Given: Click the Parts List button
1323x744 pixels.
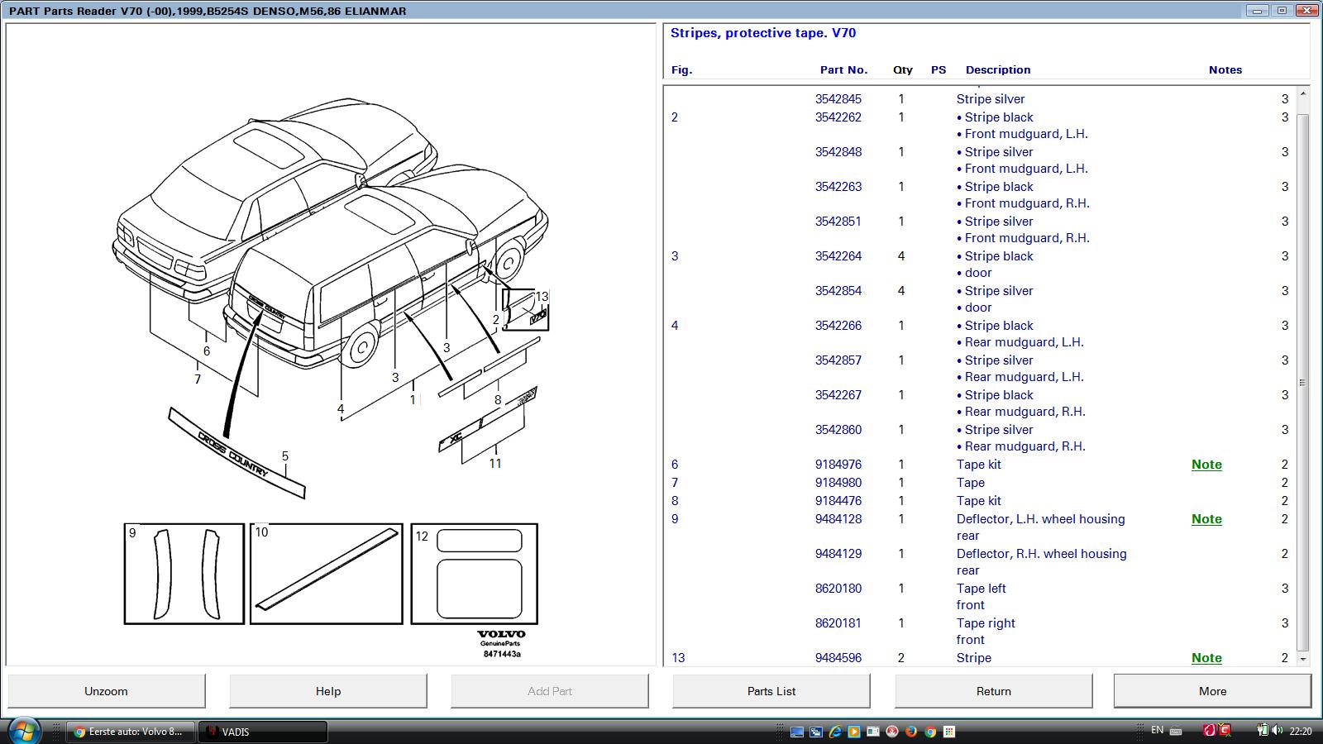Looking at the screenshot, I should [x=771, y=691].
